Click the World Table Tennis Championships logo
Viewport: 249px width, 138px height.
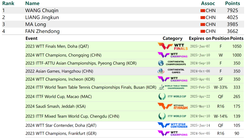(x=173, y=87)
